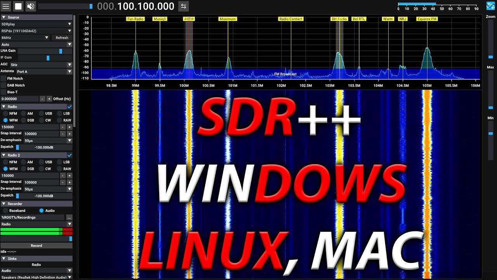
Task: Decrease frequency offset with minus button
Action: click(43, 99)
